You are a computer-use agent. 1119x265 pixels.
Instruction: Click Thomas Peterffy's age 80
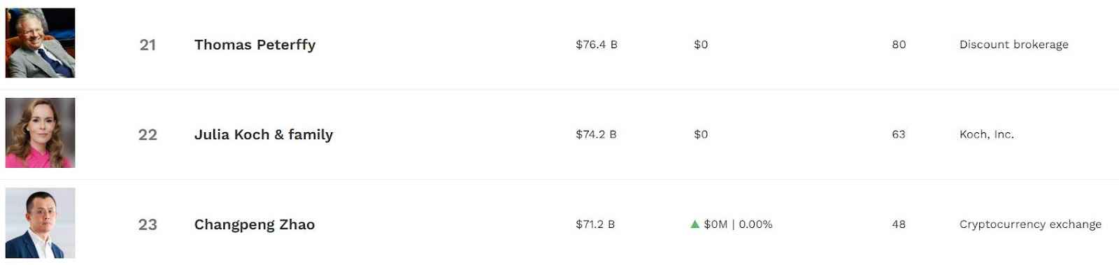899,44
